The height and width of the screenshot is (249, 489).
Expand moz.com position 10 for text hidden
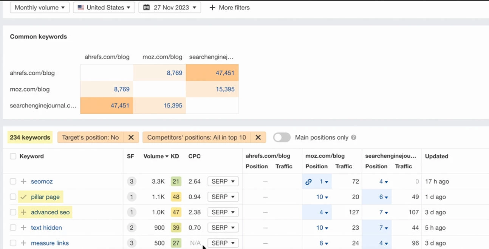322,228
